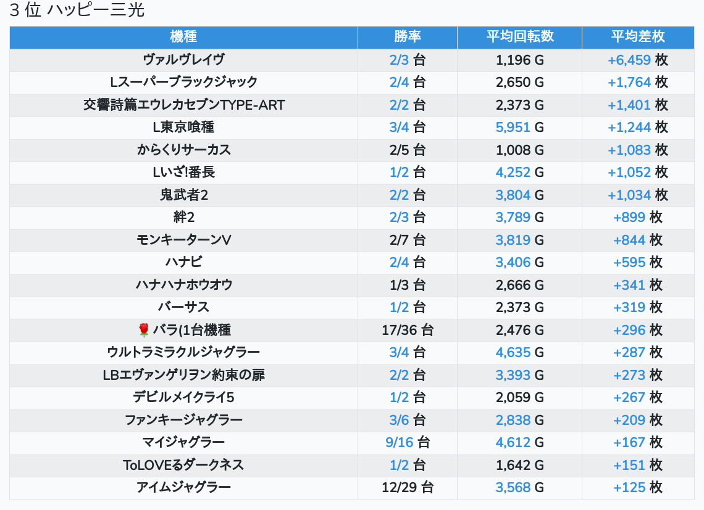Click the 5,951 G rotation count value
704x510 pixels.
point(520,128)
